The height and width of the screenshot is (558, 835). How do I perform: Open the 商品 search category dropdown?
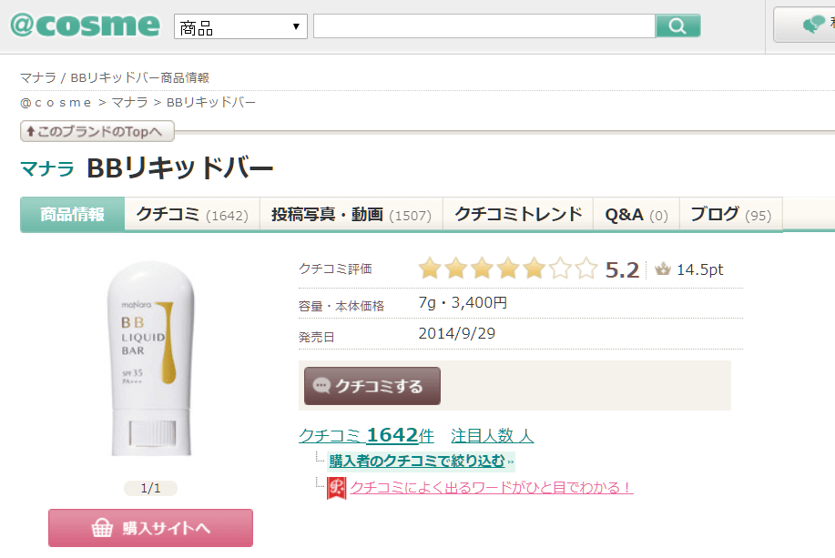coord(240,26)
